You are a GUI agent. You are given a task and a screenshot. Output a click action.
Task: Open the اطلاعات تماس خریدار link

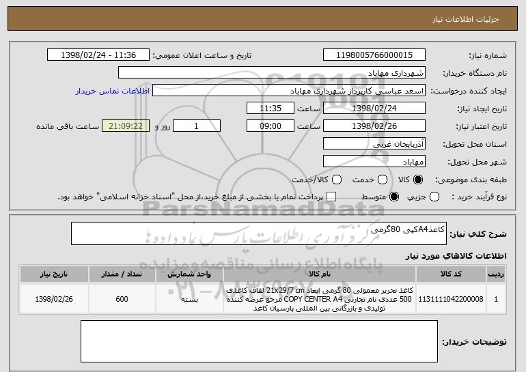coord(113,91)
